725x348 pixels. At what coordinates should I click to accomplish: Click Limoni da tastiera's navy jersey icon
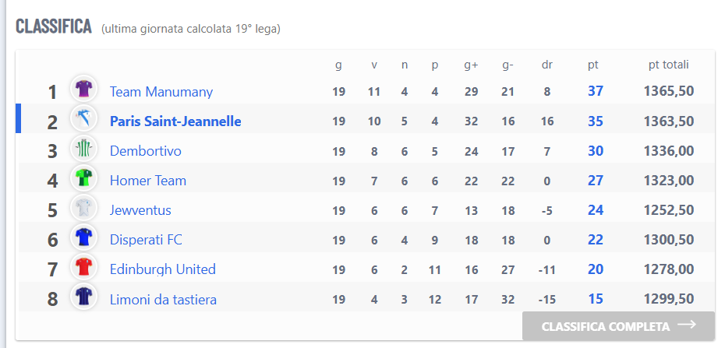[x=83, y=297]
